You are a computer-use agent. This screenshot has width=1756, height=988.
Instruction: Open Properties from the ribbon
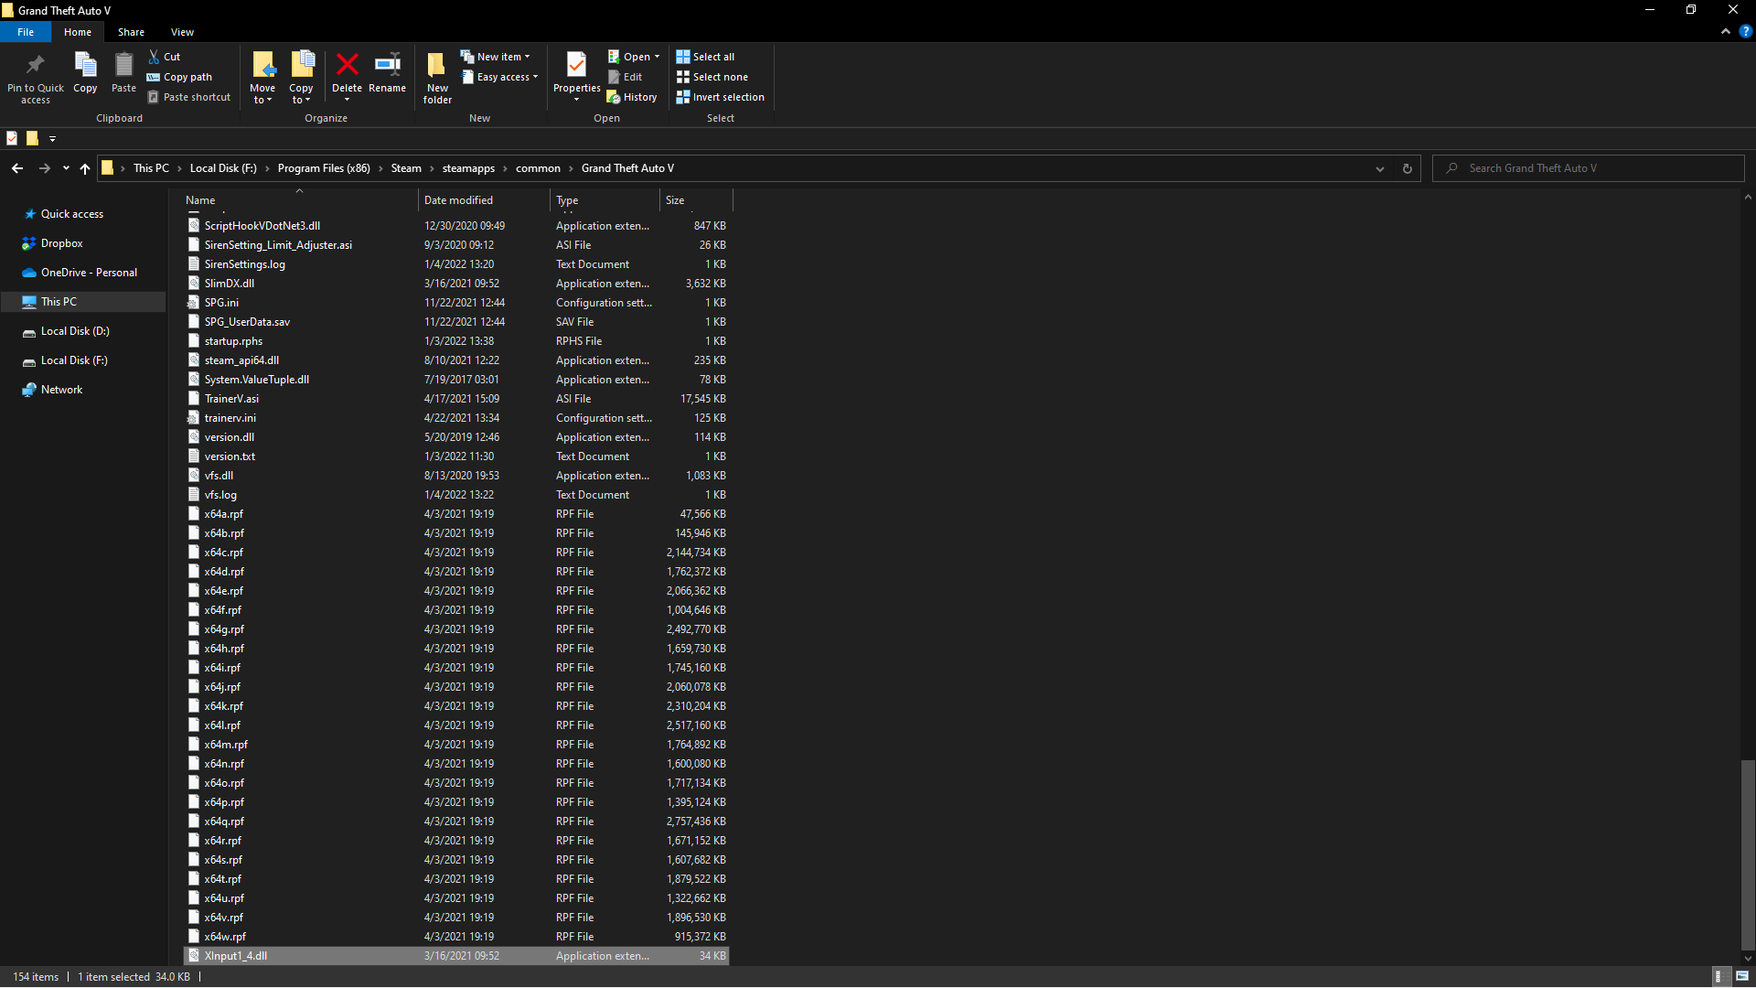(x=576, y=66)
